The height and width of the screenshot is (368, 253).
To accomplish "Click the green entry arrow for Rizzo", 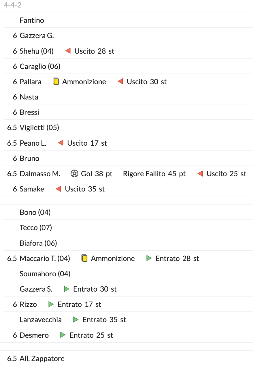I will tap(51, 304).
